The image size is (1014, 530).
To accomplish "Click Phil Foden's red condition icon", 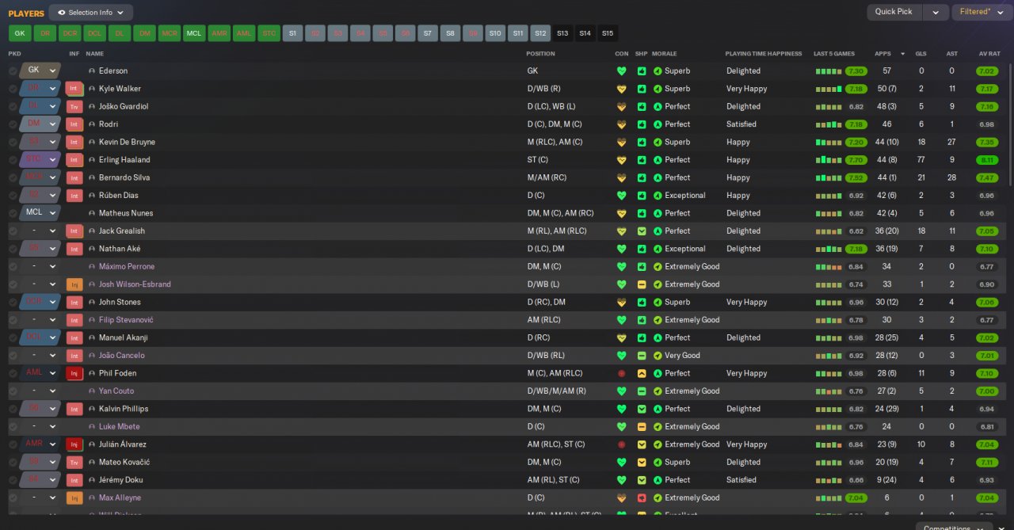I will coord(621,373).
